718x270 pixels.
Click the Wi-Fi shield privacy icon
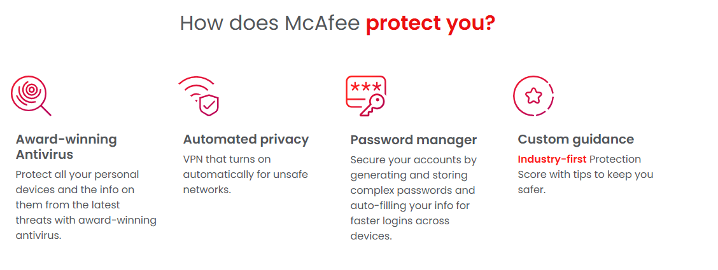click(x=198, y=95)
